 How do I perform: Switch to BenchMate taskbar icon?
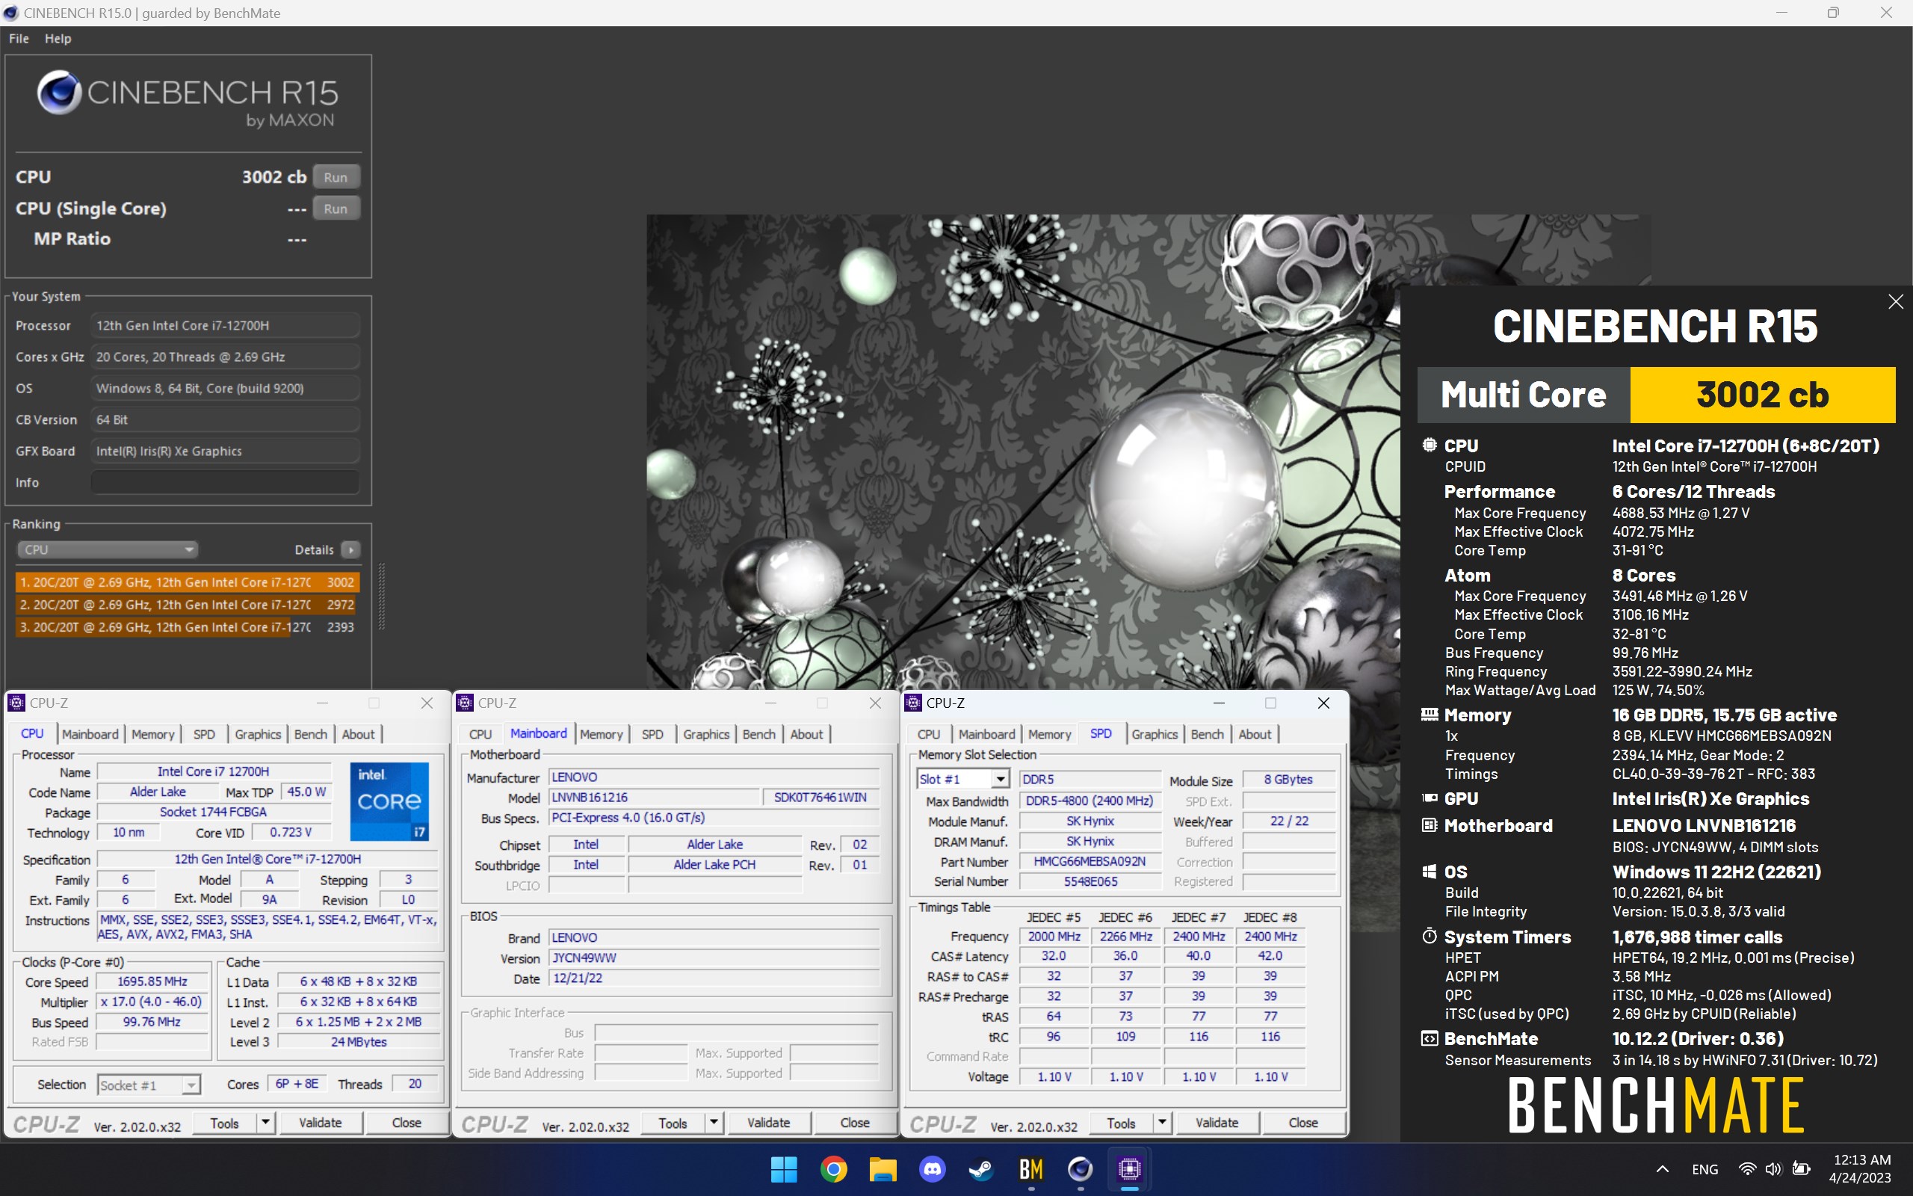pyautogui.click(x=1031, y=1168)
